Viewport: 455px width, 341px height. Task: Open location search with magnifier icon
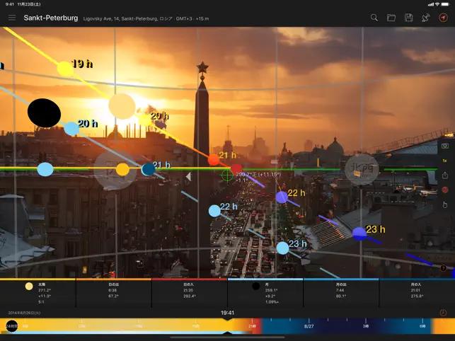pos(374,18)
